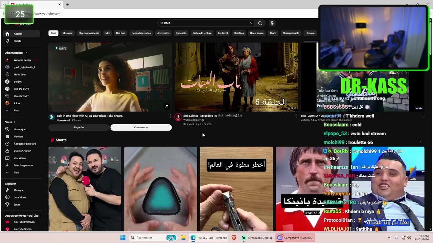Open Streamlabs Desktop from taskbar
The image size is (433, 243).
257,238
